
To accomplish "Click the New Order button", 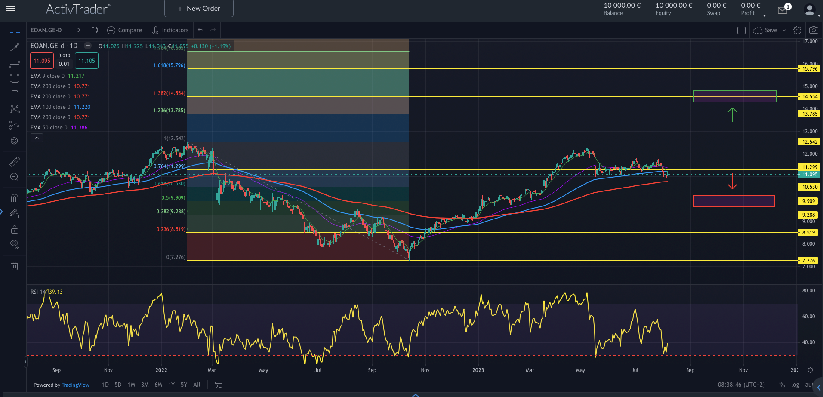I will pos(199,9).
